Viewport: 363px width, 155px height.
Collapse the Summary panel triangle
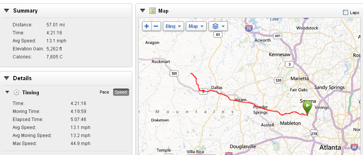(x=7, y=11)
